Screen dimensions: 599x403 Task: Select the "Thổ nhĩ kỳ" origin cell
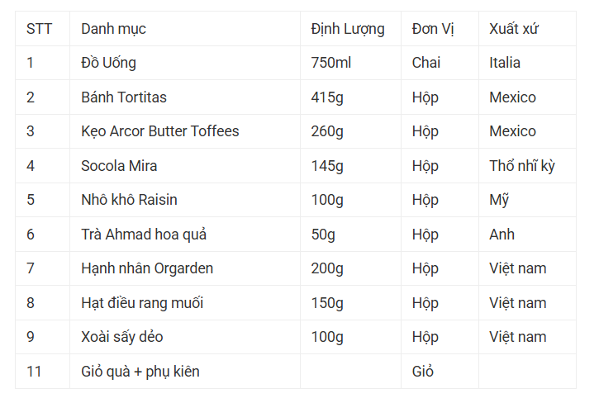tap(522, 166)
